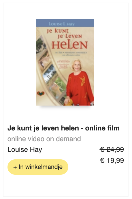Click the struck-through price € 24,99

coord(112,149)
